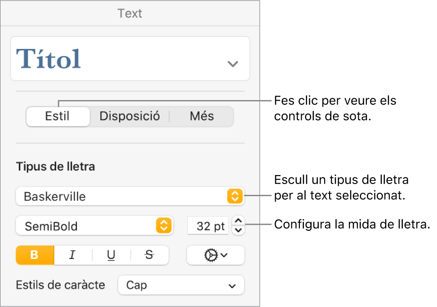Increase font size with up arrow
The width and height of the screenshot is (437, 307).
point(238,221)
